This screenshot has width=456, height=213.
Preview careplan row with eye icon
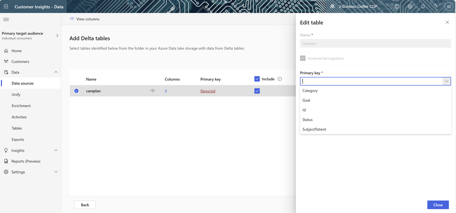(153, 91)
